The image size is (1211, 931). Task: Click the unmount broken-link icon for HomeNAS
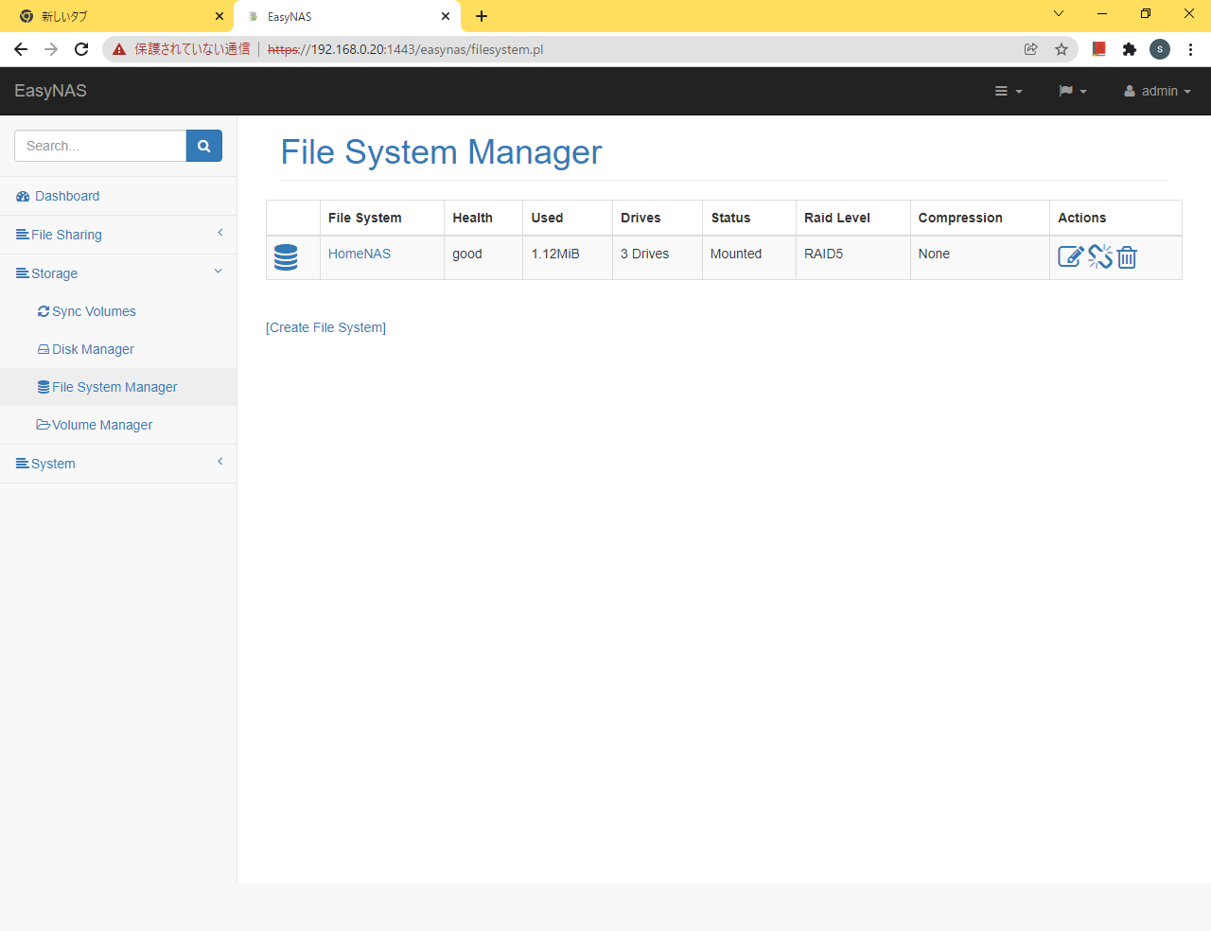click(1099, 256)
